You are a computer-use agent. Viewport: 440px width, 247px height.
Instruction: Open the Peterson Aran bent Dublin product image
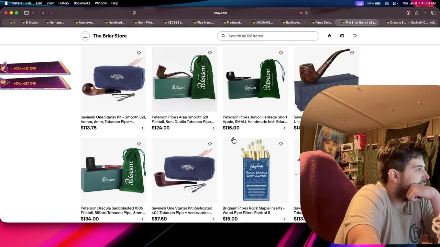(x=184, y=80)
